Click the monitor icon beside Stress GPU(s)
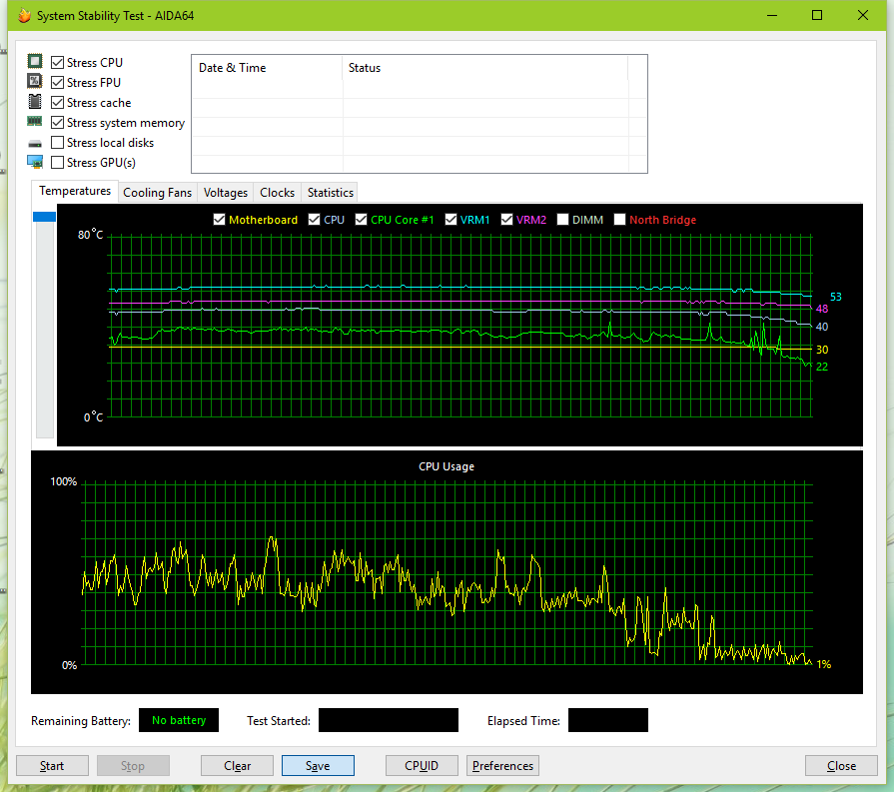The image size is (894, 792). coord(35,162)
